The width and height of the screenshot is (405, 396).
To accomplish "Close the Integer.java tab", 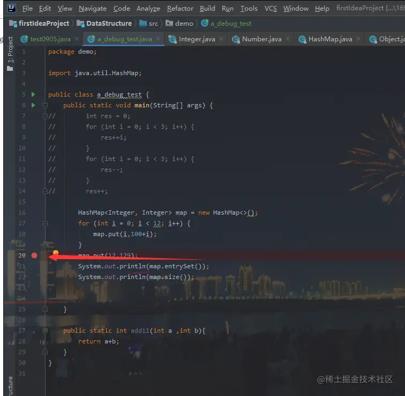I will pos(221,39).
